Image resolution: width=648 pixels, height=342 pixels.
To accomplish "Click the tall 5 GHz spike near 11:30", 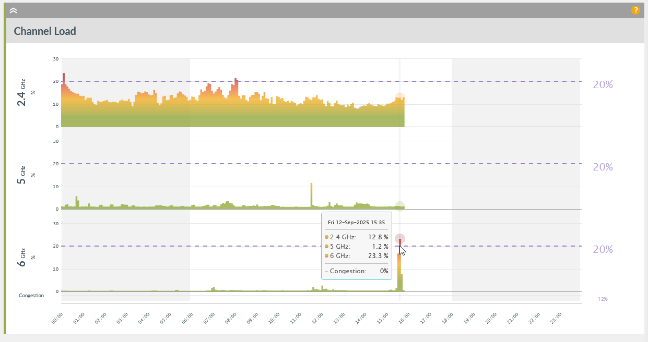I will pyautogui.click(x=311, y=193).
